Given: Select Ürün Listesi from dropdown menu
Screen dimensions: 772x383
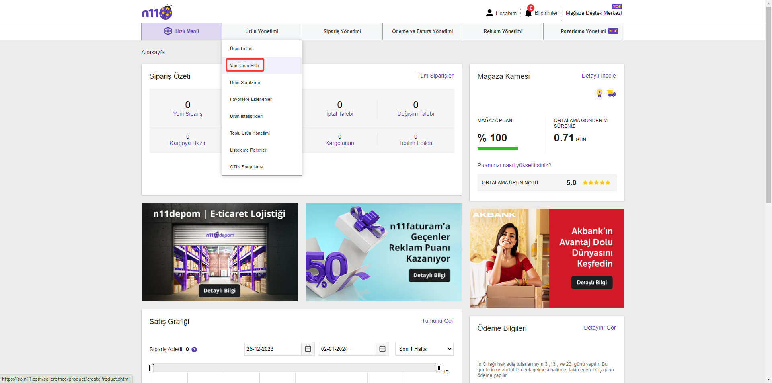Looking at the screenshot, I should click(x=262, y=49).
